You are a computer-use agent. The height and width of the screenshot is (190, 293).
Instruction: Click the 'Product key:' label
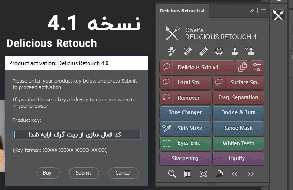(27, 120)
